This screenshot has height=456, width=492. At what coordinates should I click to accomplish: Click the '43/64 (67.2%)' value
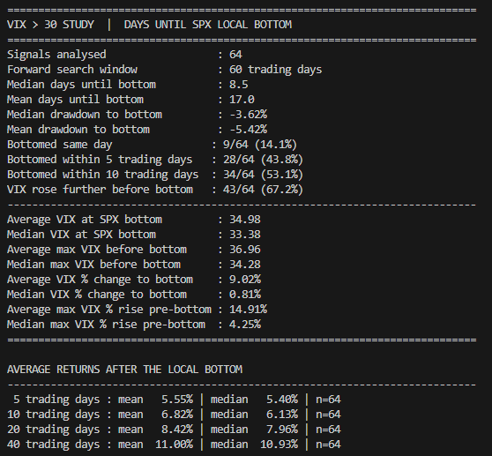tap(263, 190)
